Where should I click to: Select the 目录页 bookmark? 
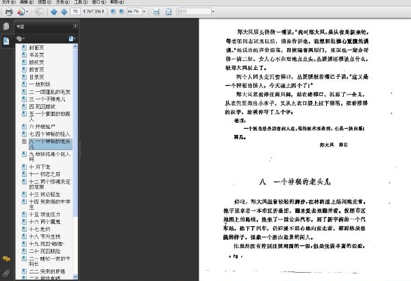point(36,77)
